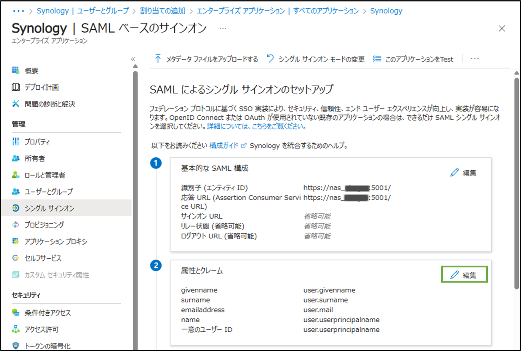Click breadcrumb 割り当ての追加
Viewport: 521px width, 351px height.
click(x=163, y=11)
